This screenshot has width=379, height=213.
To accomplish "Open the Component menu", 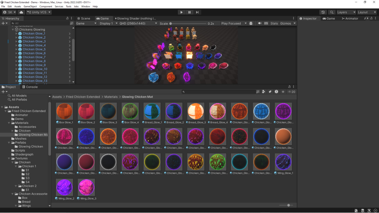I will [46, 6].
